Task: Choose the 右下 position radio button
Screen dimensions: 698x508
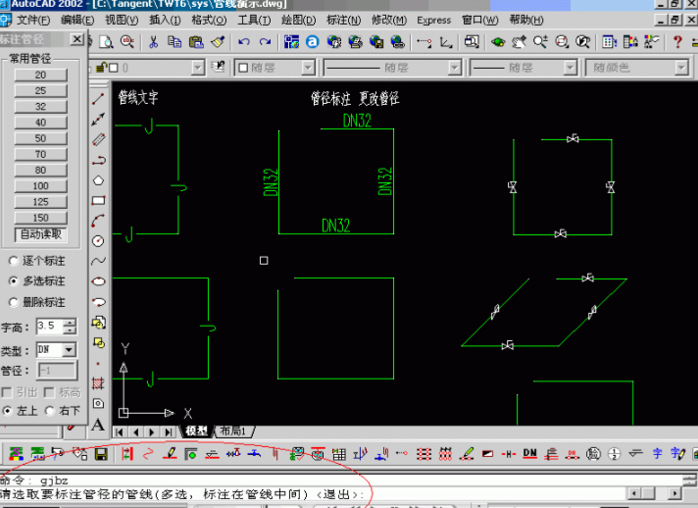Action: pyautogui.click(x=50, y=411)
